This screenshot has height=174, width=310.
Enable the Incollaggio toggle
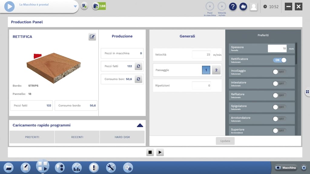tap(279, 72)
